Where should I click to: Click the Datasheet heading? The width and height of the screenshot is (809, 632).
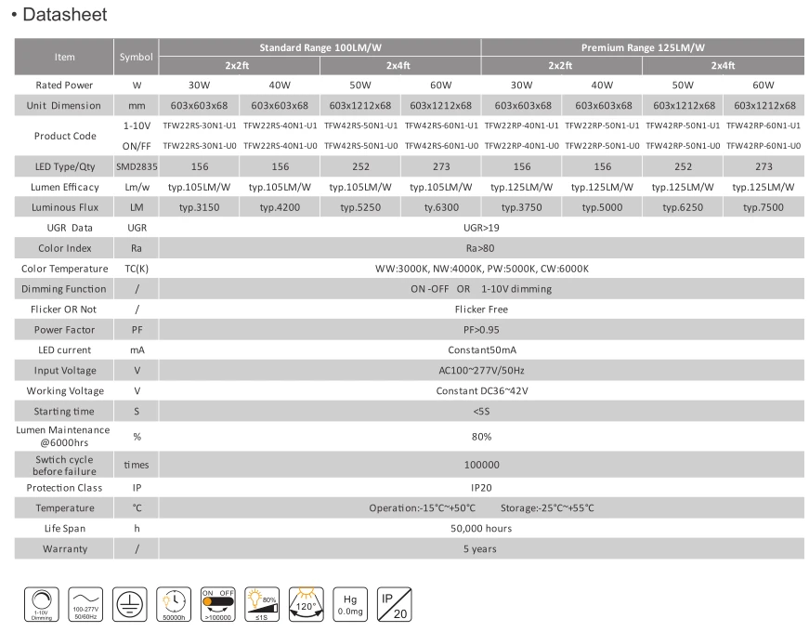(64, 15)
